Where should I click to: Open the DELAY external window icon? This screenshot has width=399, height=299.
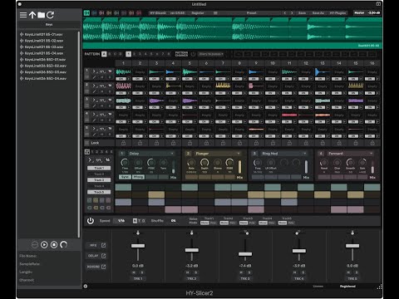[x=103, y=256]
